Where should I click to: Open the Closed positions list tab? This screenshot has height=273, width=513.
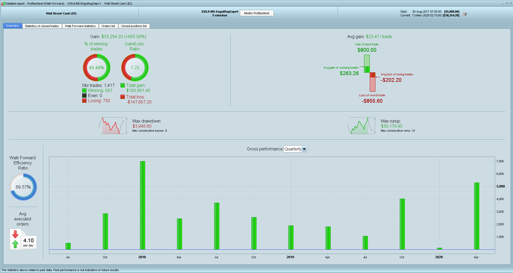point(134,26)
